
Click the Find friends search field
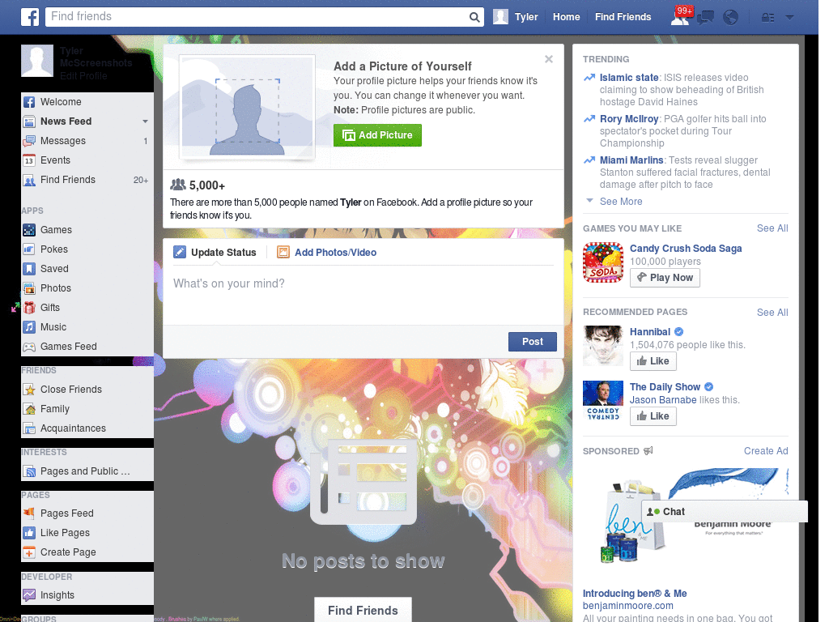pyautogui.click(x=257, y=17)
